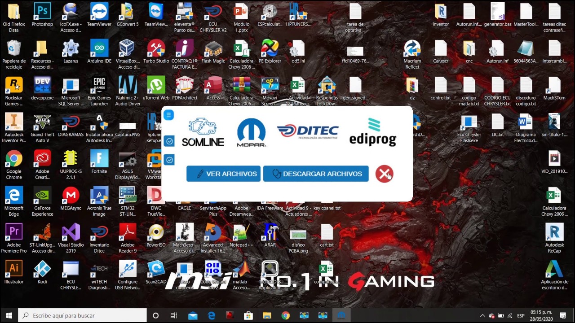This screenshot has width=575, height=323.
Task: Select the Lazarus desktop icon
Action: point(71,52)
